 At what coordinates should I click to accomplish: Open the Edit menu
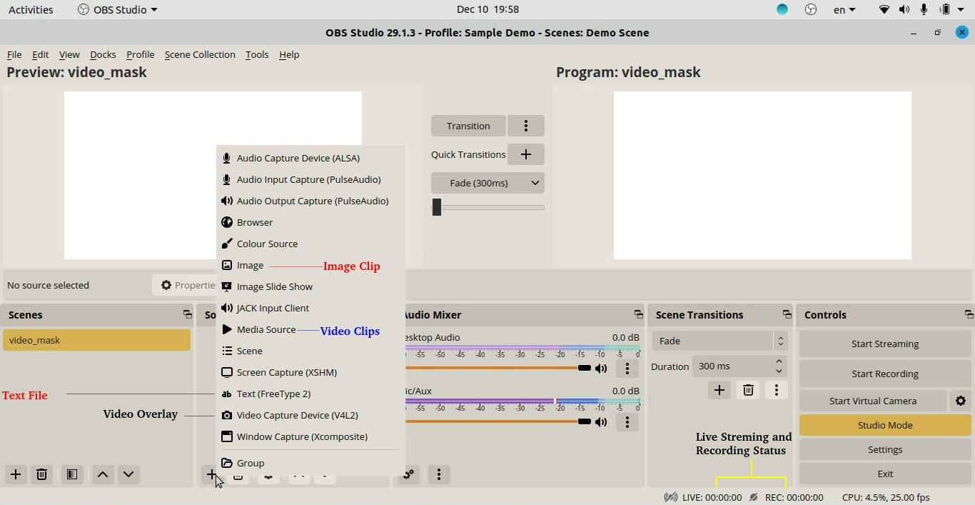point(41,54)
